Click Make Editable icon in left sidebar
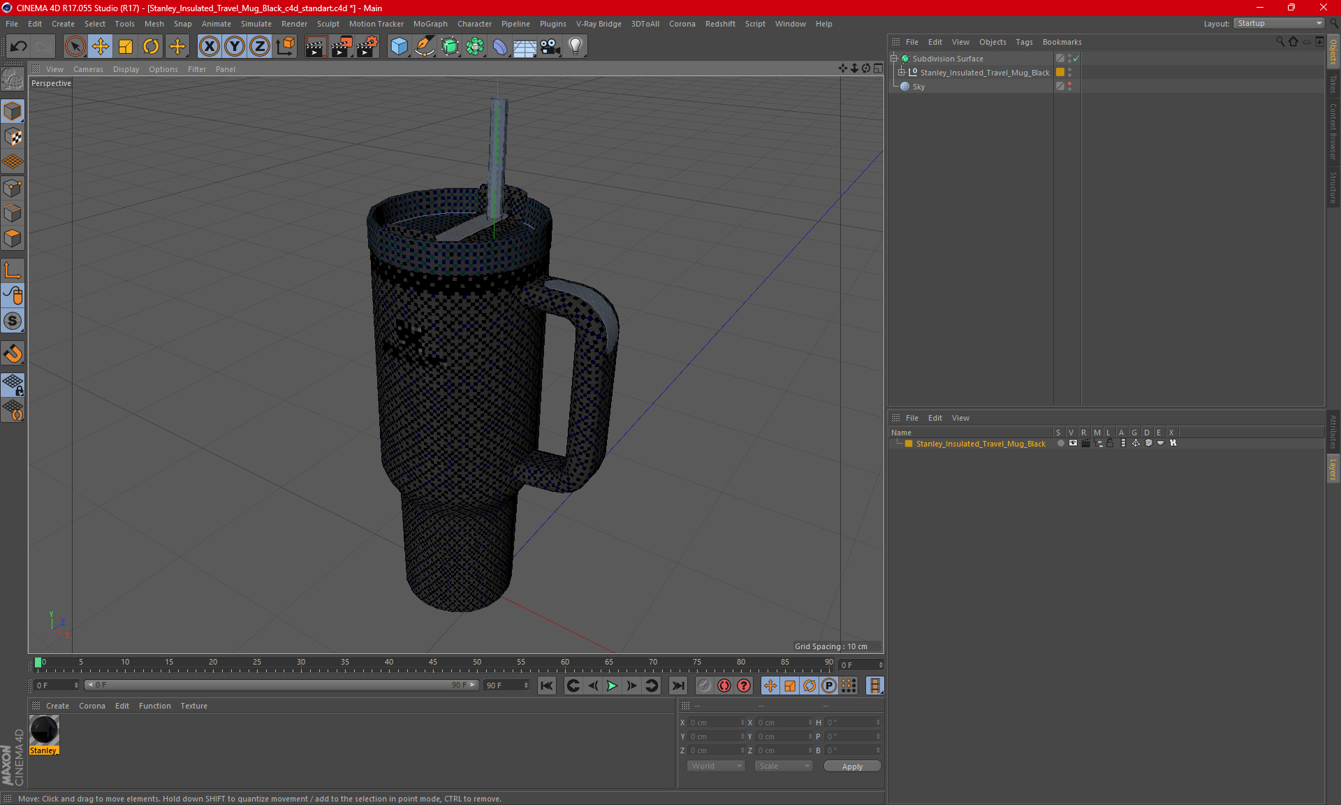Image resolution: width=1341 pixels, height=805 pixels. [13, 79]
